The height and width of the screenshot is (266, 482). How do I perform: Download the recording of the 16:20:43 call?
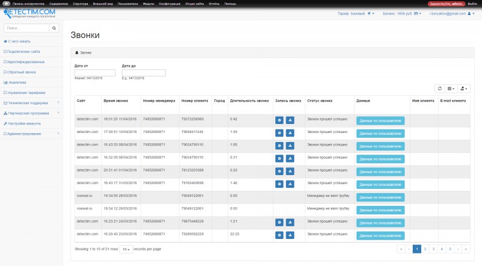[290, 235]
